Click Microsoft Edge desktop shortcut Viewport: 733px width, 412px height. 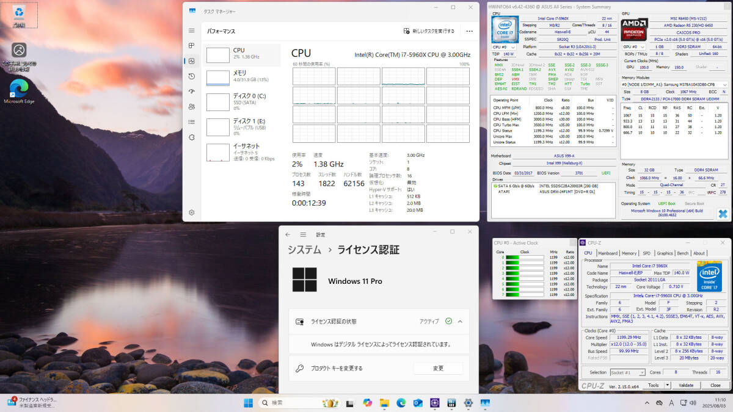[x=19, y=92]
